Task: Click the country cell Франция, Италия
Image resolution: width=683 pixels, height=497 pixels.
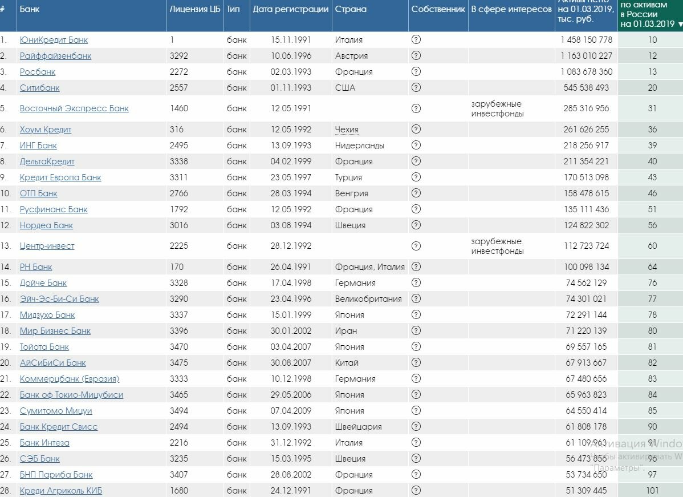Action: 370,267
